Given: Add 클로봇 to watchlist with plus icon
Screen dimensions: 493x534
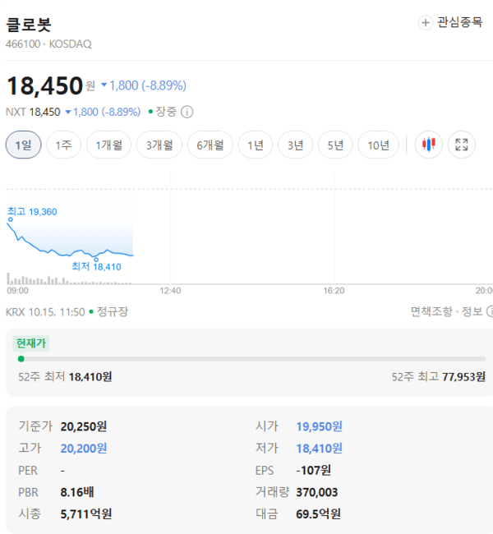Looking at the screenshot, I should pos(426,23).
